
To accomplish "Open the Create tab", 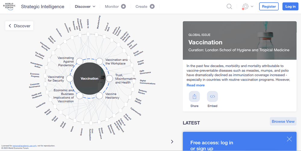I will (x=141, y=7).
